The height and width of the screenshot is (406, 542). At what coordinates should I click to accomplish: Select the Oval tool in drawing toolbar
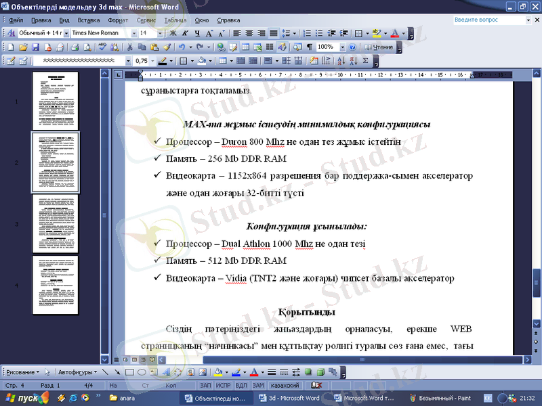click(141, 372)
